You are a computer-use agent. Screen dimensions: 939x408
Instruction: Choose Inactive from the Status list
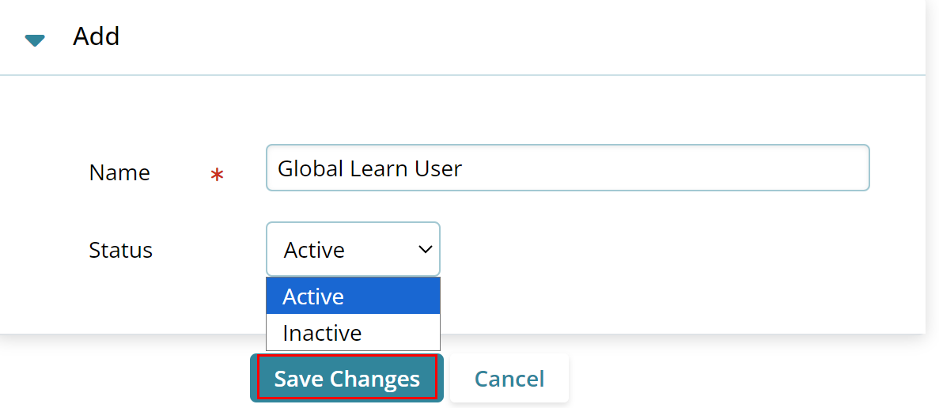354,332
